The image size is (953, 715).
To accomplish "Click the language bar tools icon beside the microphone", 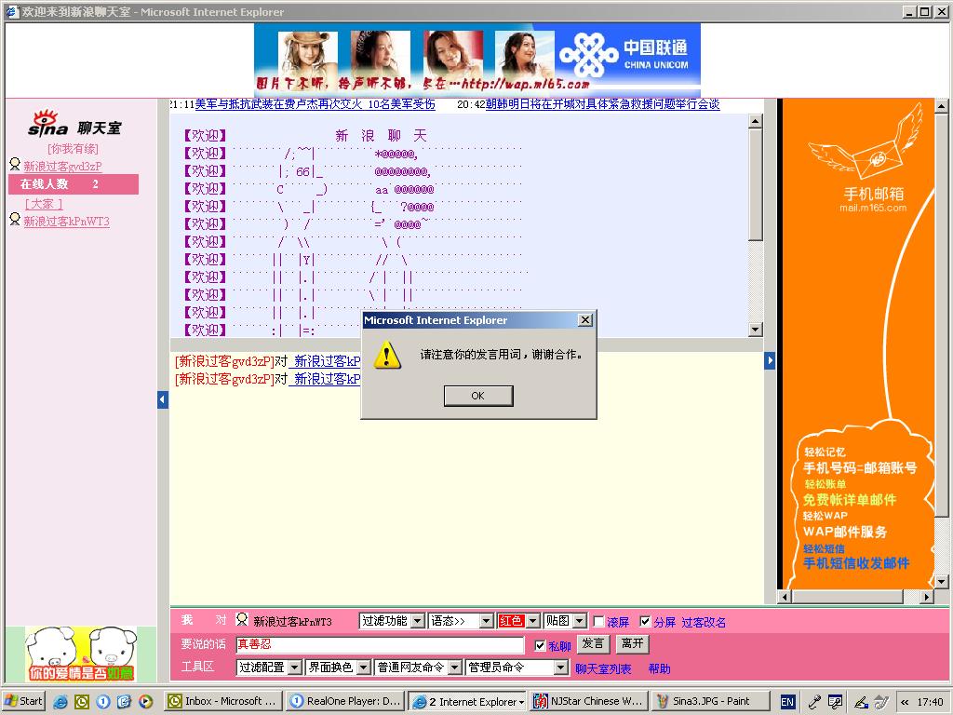I will [836, 702].
